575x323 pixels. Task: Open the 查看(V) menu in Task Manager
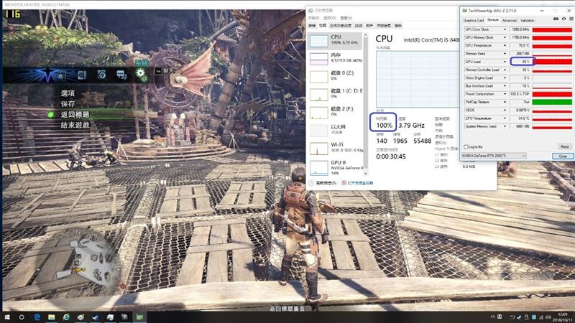tap(346, 18)
